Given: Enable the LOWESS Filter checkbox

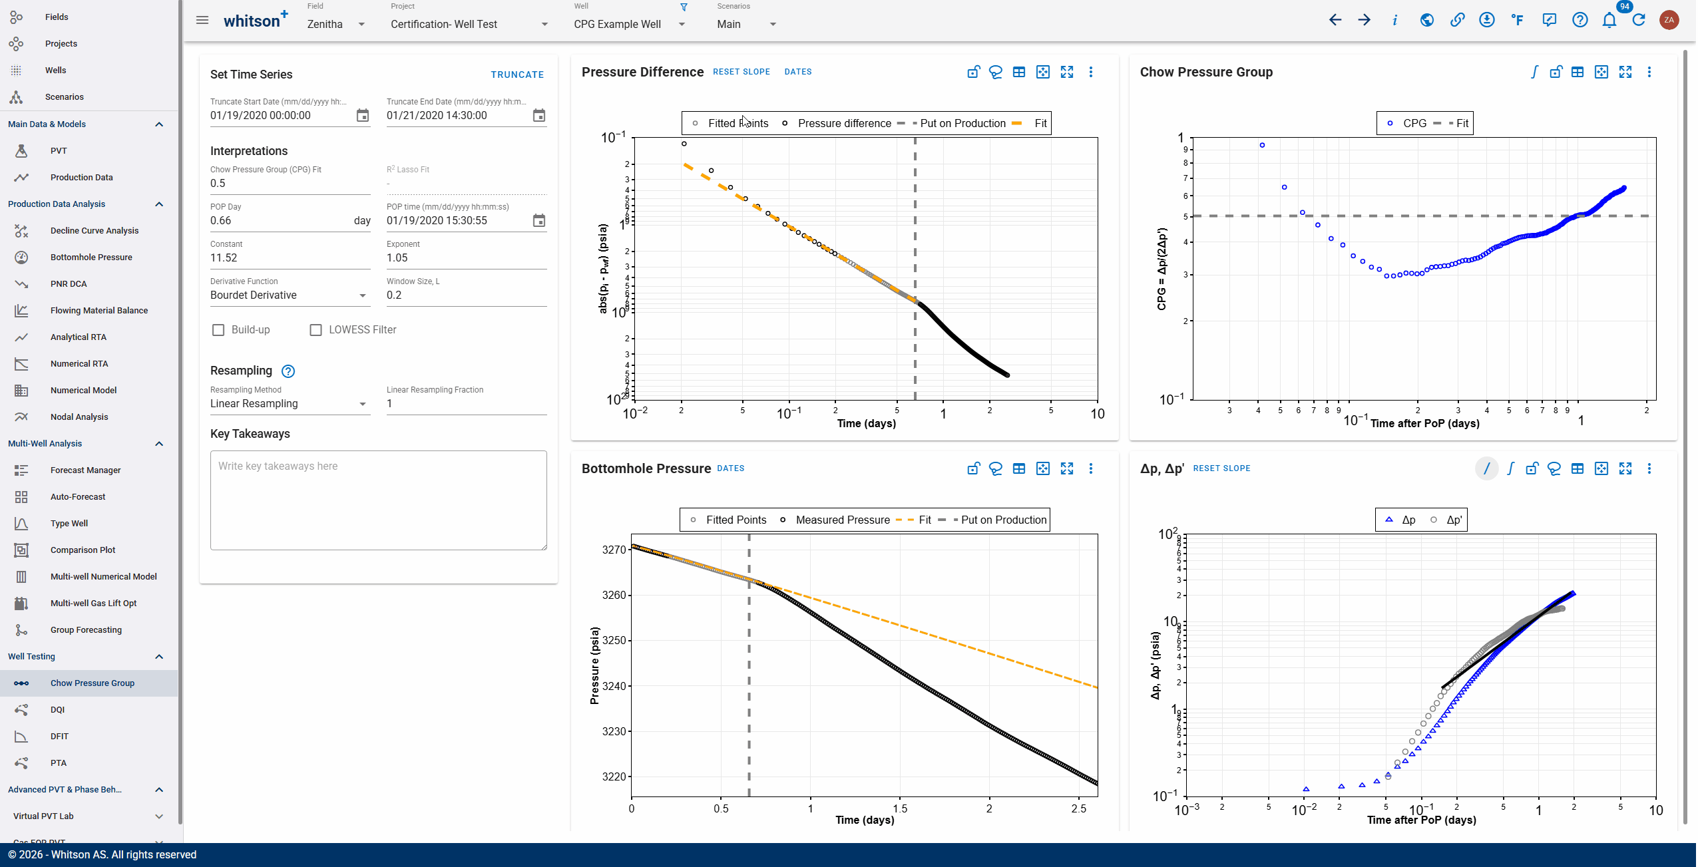Looking at the screenshot, I should (x=316, y=330).
